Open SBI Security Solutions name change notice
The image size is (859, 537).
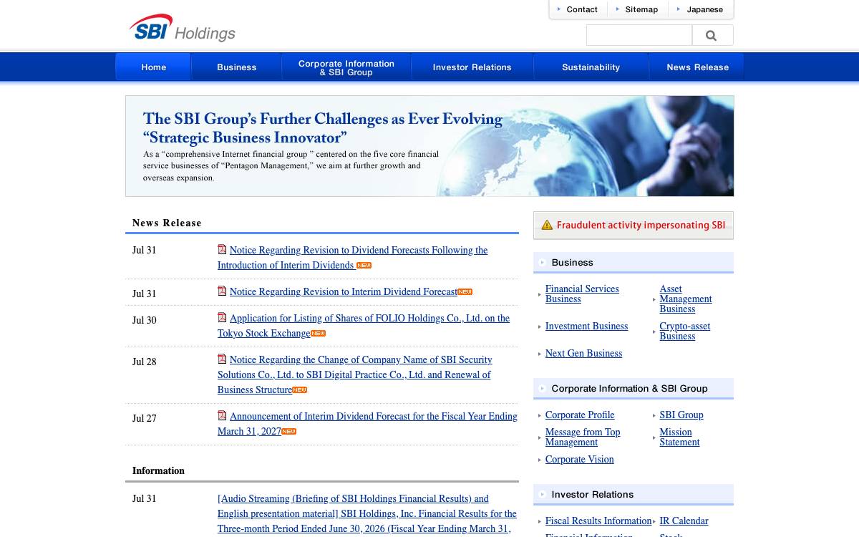tap(355, 374)
